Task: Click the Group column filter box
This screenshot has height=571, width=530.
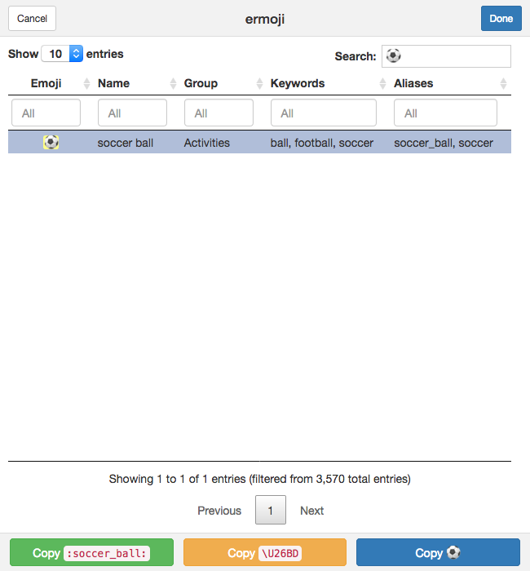Action: point(219,113)
